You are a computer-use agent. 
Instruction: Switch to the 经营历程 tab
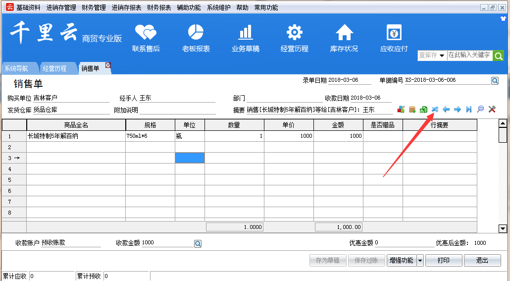tap(54, 68)
